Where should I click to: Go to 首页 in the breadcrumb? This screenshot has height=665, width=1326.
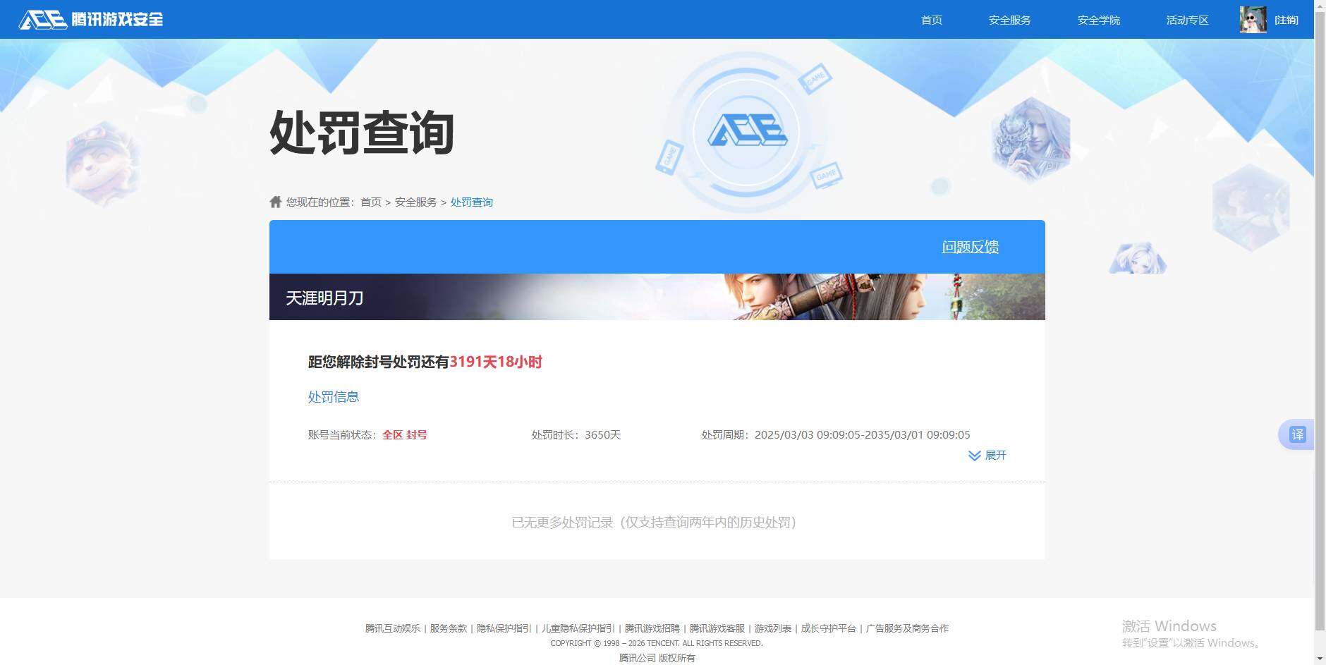click(371, 202)
